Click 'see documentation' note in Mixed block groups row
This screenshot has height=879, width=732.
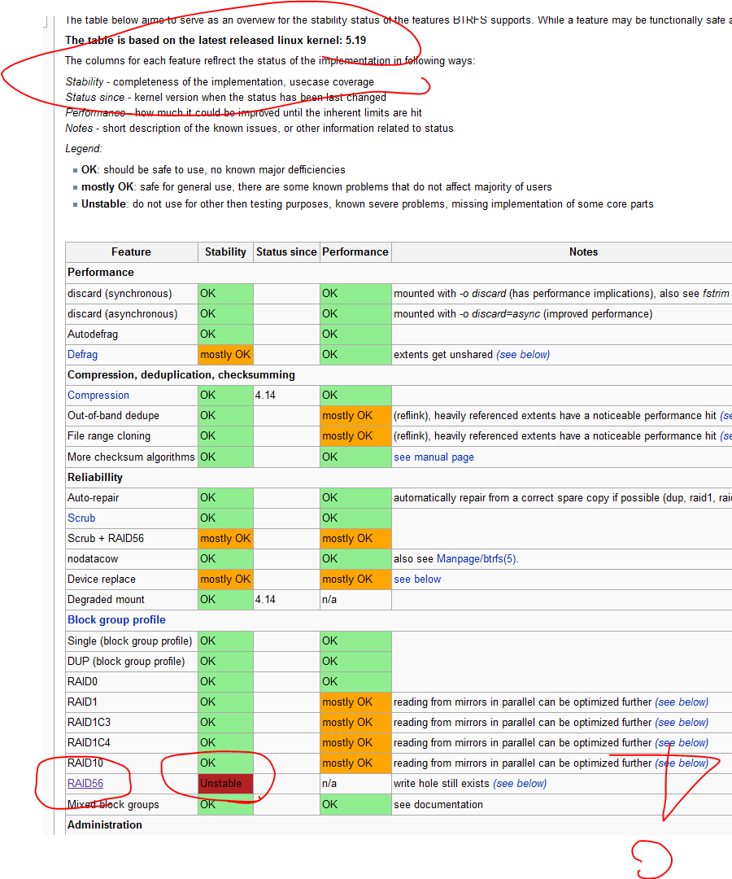point(438,804)
